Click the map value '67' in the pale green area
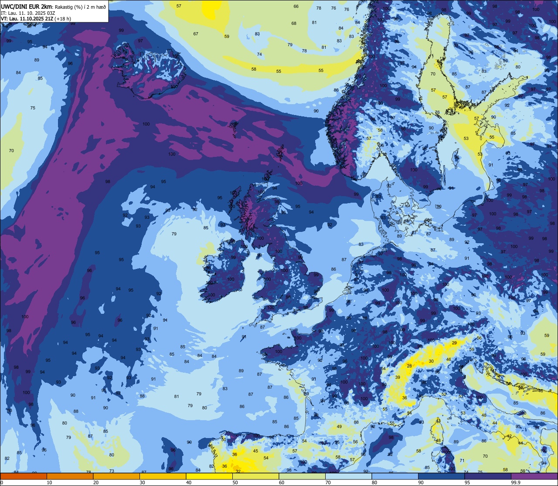The width and height of the screenshot is (558, 486). 196,34
